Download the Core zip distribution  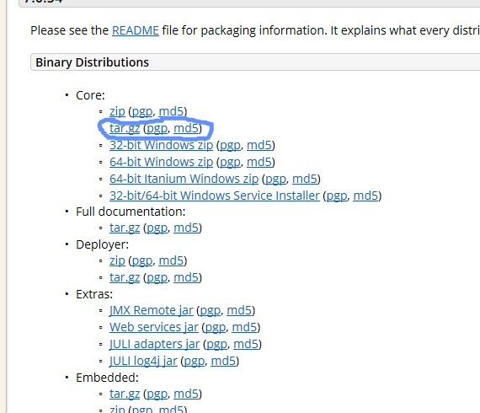click(x=117, y=111)
